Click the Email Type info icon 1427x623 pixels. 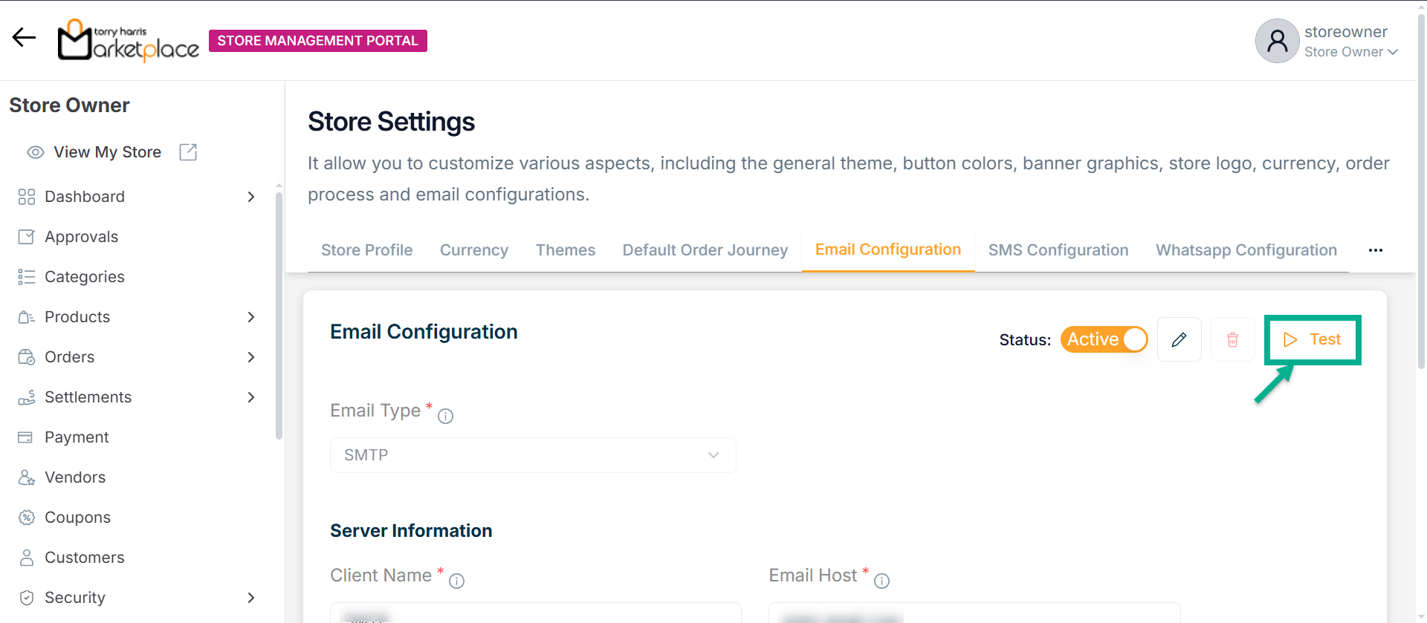point(445,417)
